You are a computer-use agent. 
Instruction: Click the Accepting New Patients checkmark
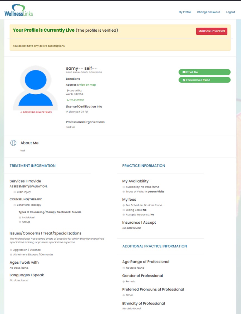pos(21,112)
